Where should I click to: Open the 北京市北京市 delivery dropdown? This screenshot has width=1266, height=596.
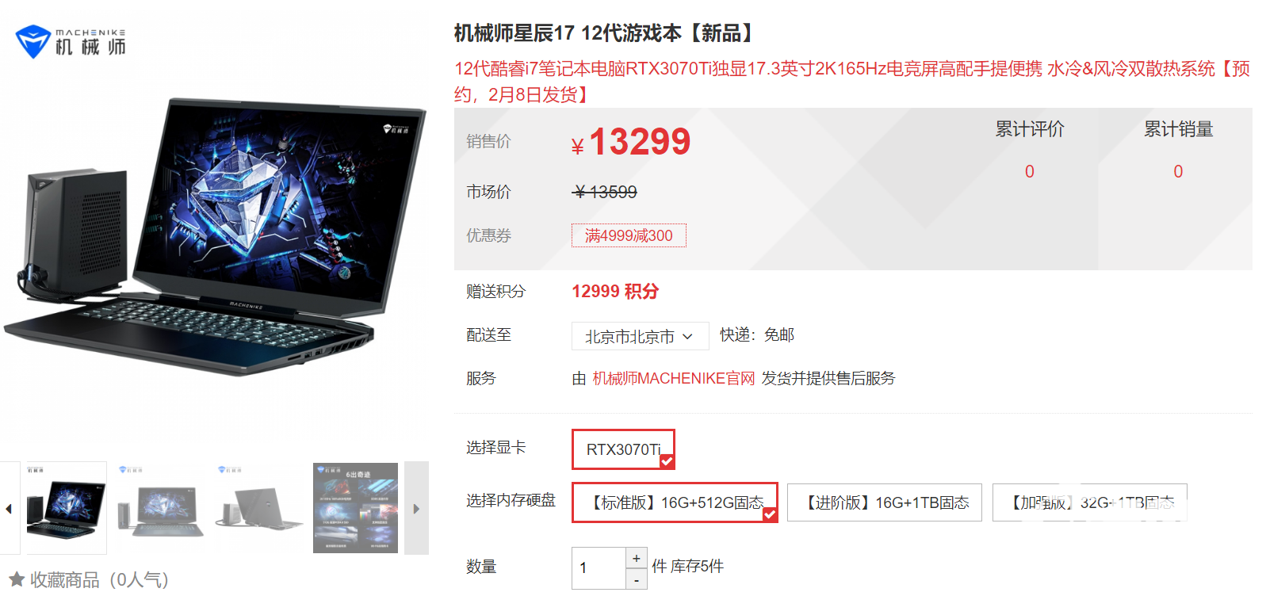click(x=640, y=336)
